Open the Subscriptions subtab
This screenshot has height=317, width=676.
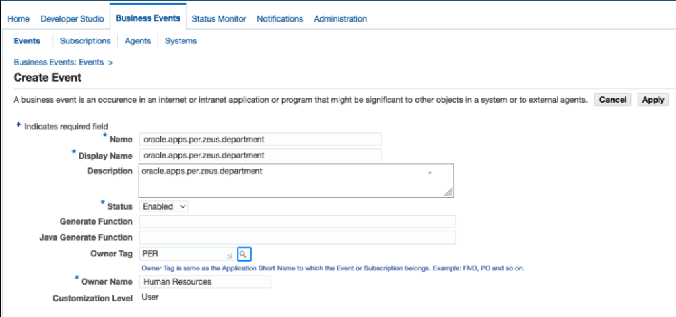coord(85,41)
